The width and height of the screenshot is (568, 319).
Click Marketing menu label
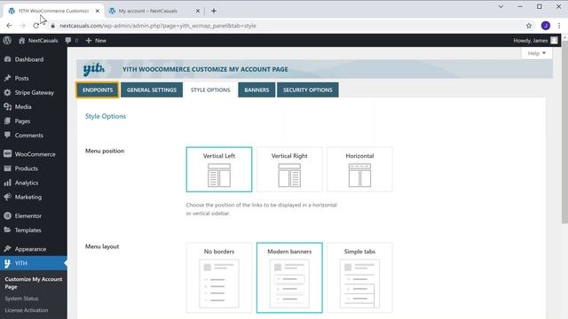28,197
